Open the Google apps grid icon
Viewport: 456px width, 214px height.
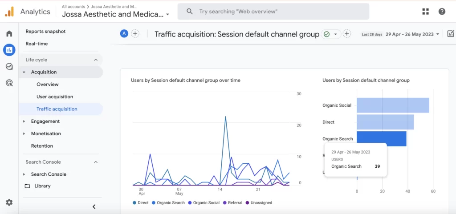[x=425, y=12]
